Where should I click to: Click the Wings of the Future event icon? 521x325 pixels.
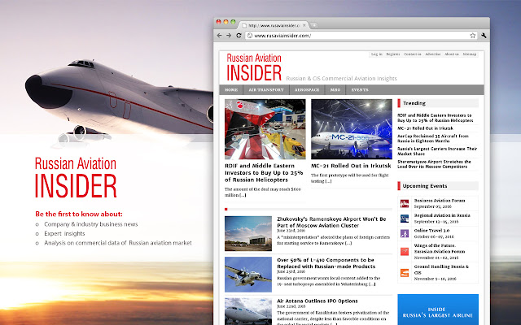(x=405, y=251)
